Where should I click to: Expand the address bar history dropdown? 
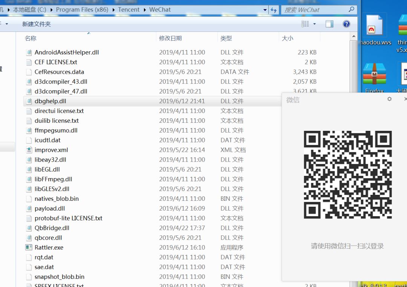(265, 10)
